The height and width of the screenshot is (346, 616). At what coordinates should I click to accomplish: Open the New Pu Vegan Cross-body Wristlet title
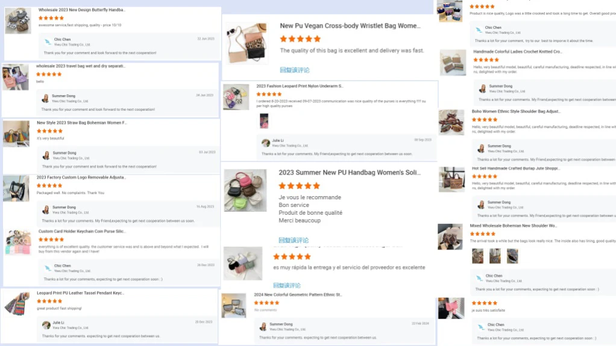pos(350,25)
